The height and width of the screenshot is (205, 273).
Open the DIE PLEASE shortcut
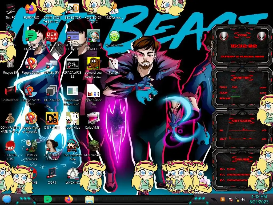52,121
